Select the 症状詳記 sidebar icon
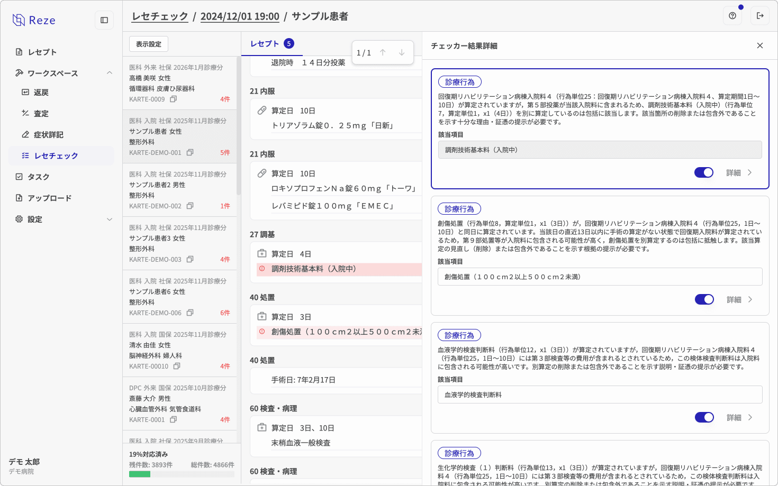The height and width of the screenshot is (486, 778). point(26,134)
